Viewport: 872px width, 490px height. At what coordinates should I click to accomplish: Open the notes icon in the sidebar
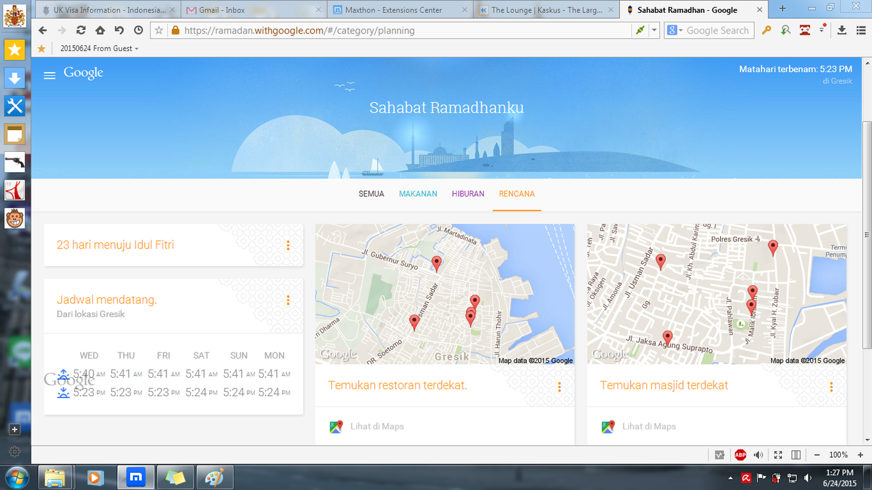point(15,134)
